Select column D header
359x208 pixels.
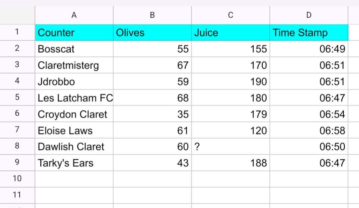[x=309, y=15]
